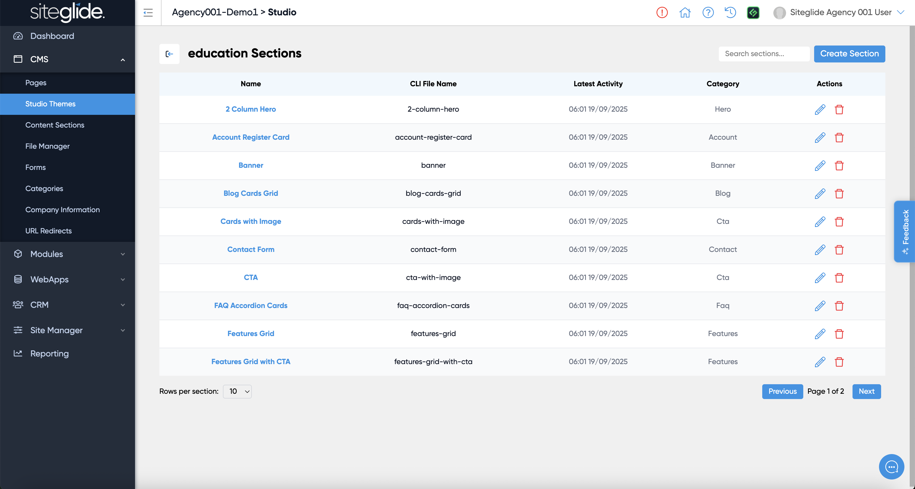Click the help question mark icon
The width and height of the screenshot is (915, 489).
click(708, 12)
